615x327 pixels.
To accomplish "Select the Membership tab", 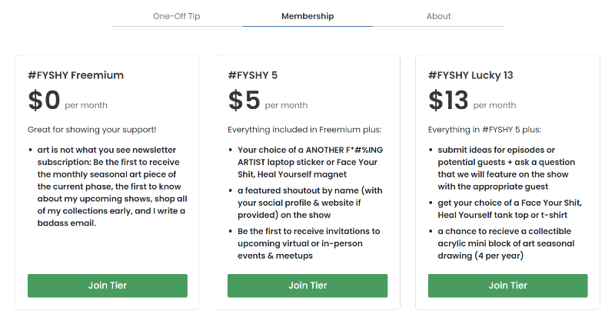I will tap(307, 16).
